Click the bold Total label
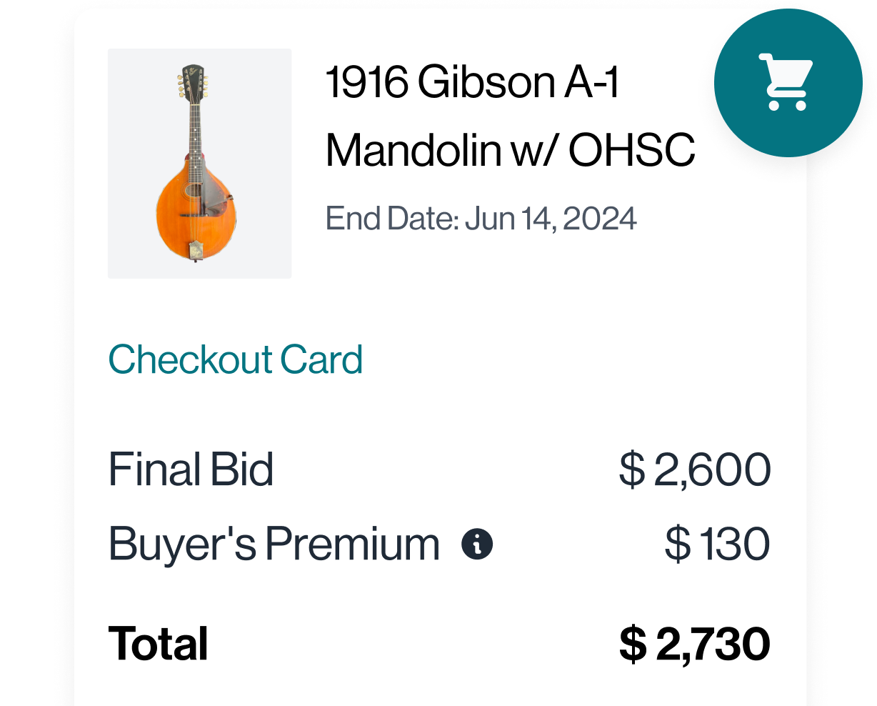877x706 pixels. click(158, 644)
